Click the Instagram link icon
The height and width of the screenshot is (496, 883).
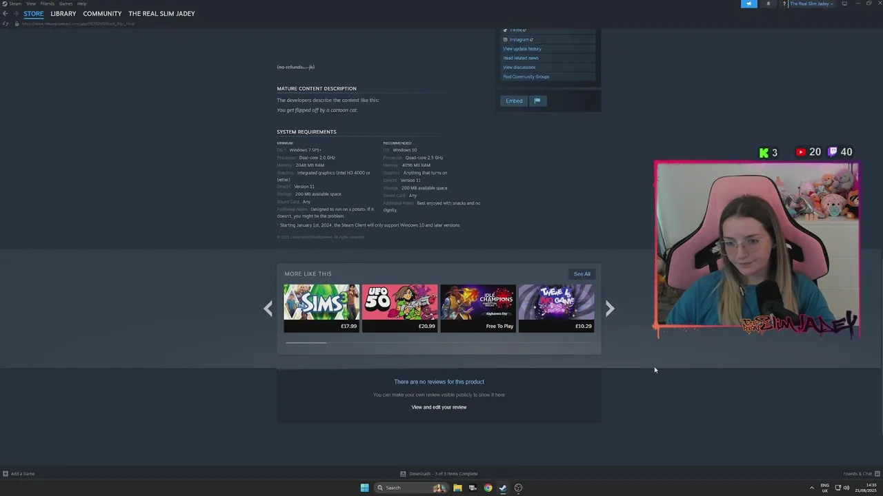click(x=505, y=40)
